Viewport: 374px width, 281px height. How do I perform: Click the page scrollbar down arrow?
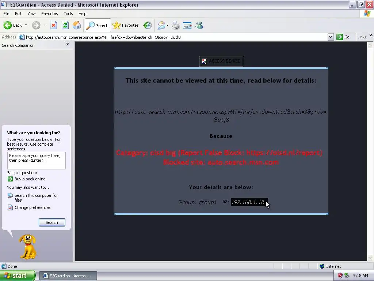(370, 258)
